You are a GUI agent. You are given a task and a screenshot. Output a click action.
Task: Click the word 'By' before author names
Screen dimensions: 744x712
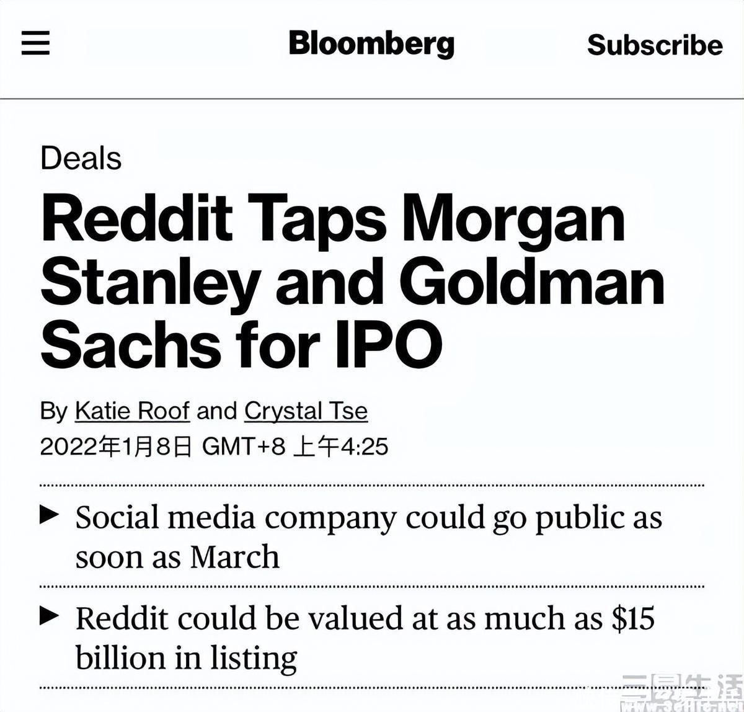point(54,411)
